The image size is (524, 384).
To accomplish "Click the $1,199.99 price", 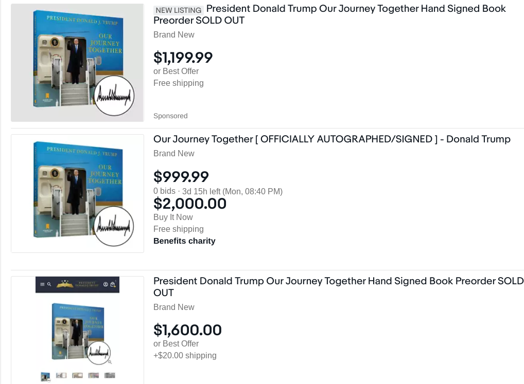I will click(x=183, y=58).
